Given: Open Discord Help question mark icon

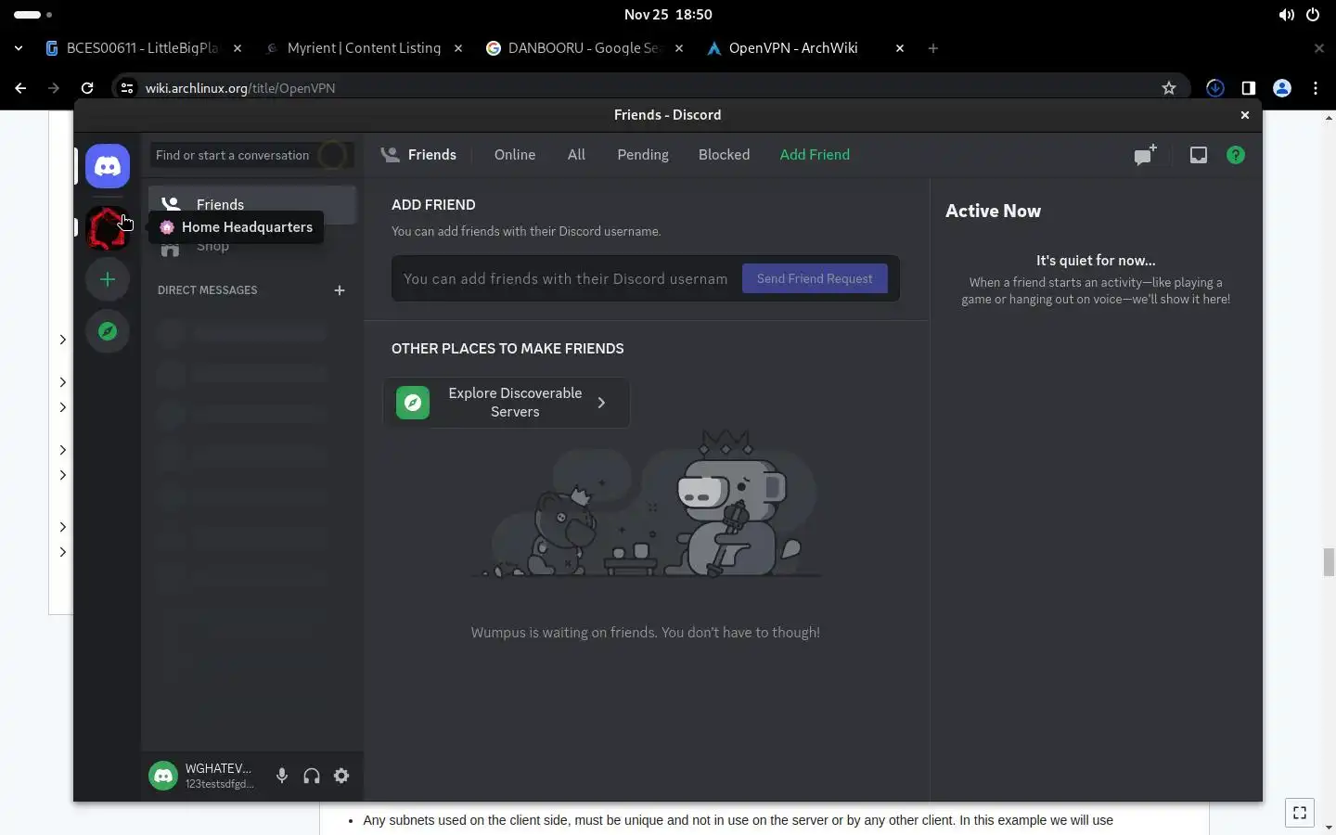Looking at the screenshot, I should pos(1236,155).
